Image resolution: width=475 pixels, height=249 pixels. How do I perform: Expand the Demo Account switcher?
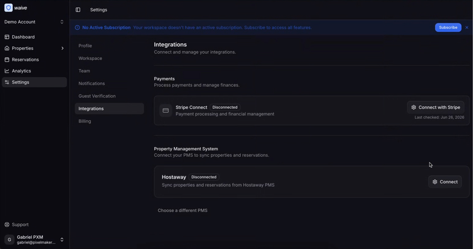[34, 22]
